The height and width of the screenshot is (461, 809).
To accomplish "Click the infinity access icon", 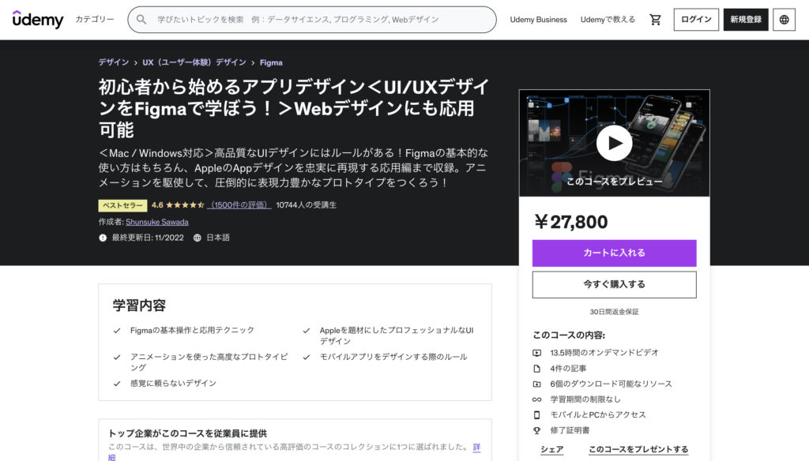I will click(537, 399).
